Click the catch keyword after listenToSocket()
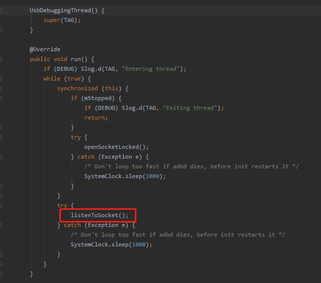The image size is (321, 283). coord(72,225)
